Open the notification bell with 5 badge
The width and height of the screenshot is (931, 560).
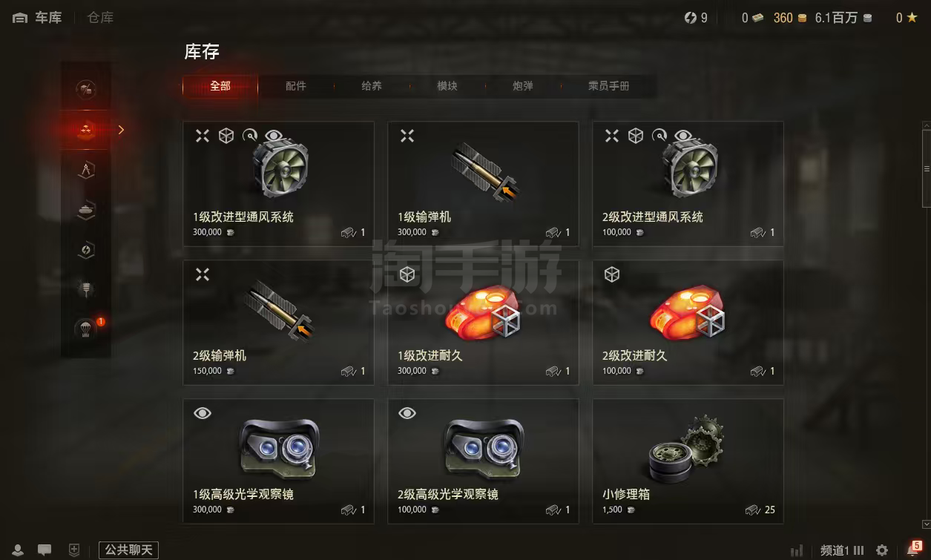tap(912, 550)
